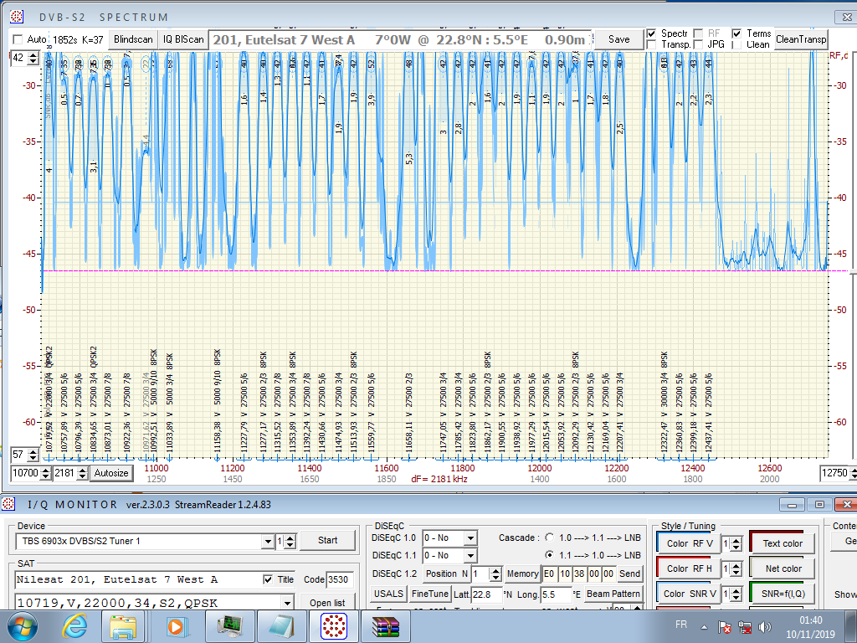
Task: Click the Latt. latitude input field
Action: coord(488,594)
